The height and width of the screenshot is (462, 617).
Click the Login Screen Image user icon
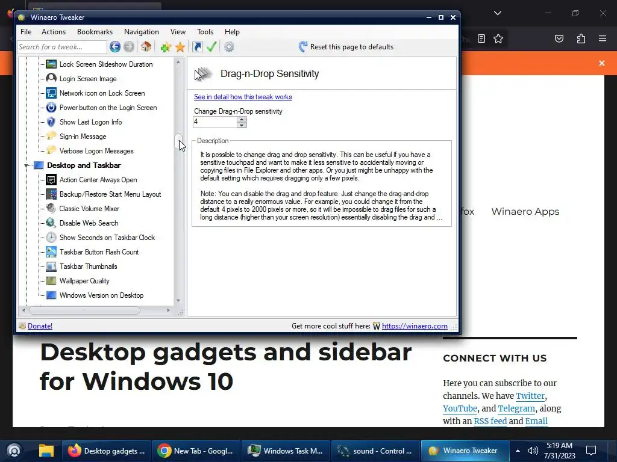[51, 79]
